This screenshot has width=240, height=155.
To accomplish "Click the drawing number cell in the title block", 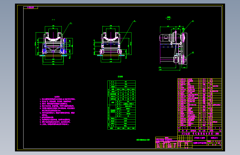I will click(x=214, y=138).
